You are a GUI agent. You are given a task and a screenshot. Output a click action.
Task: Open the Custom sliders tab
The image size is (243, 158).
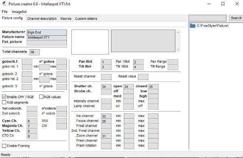click(86, 19)
